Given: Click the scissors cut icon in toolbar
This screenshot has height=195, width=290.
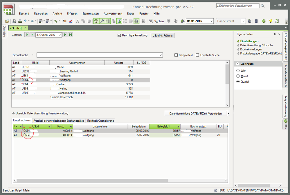Looking at the screenshot, I should pyautogui.click(x=78, y=21).
